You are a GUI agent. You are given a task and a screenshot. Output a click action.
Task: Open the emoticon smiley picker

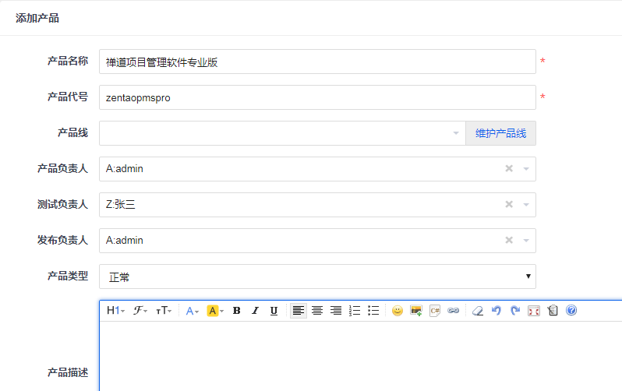click(x=397, y=311)
